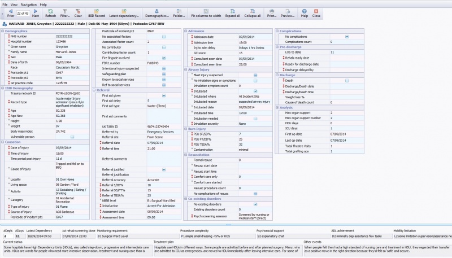Toggle No existing disorders checkbox
This screenshot has width=452, height=258.
[255, 204]
